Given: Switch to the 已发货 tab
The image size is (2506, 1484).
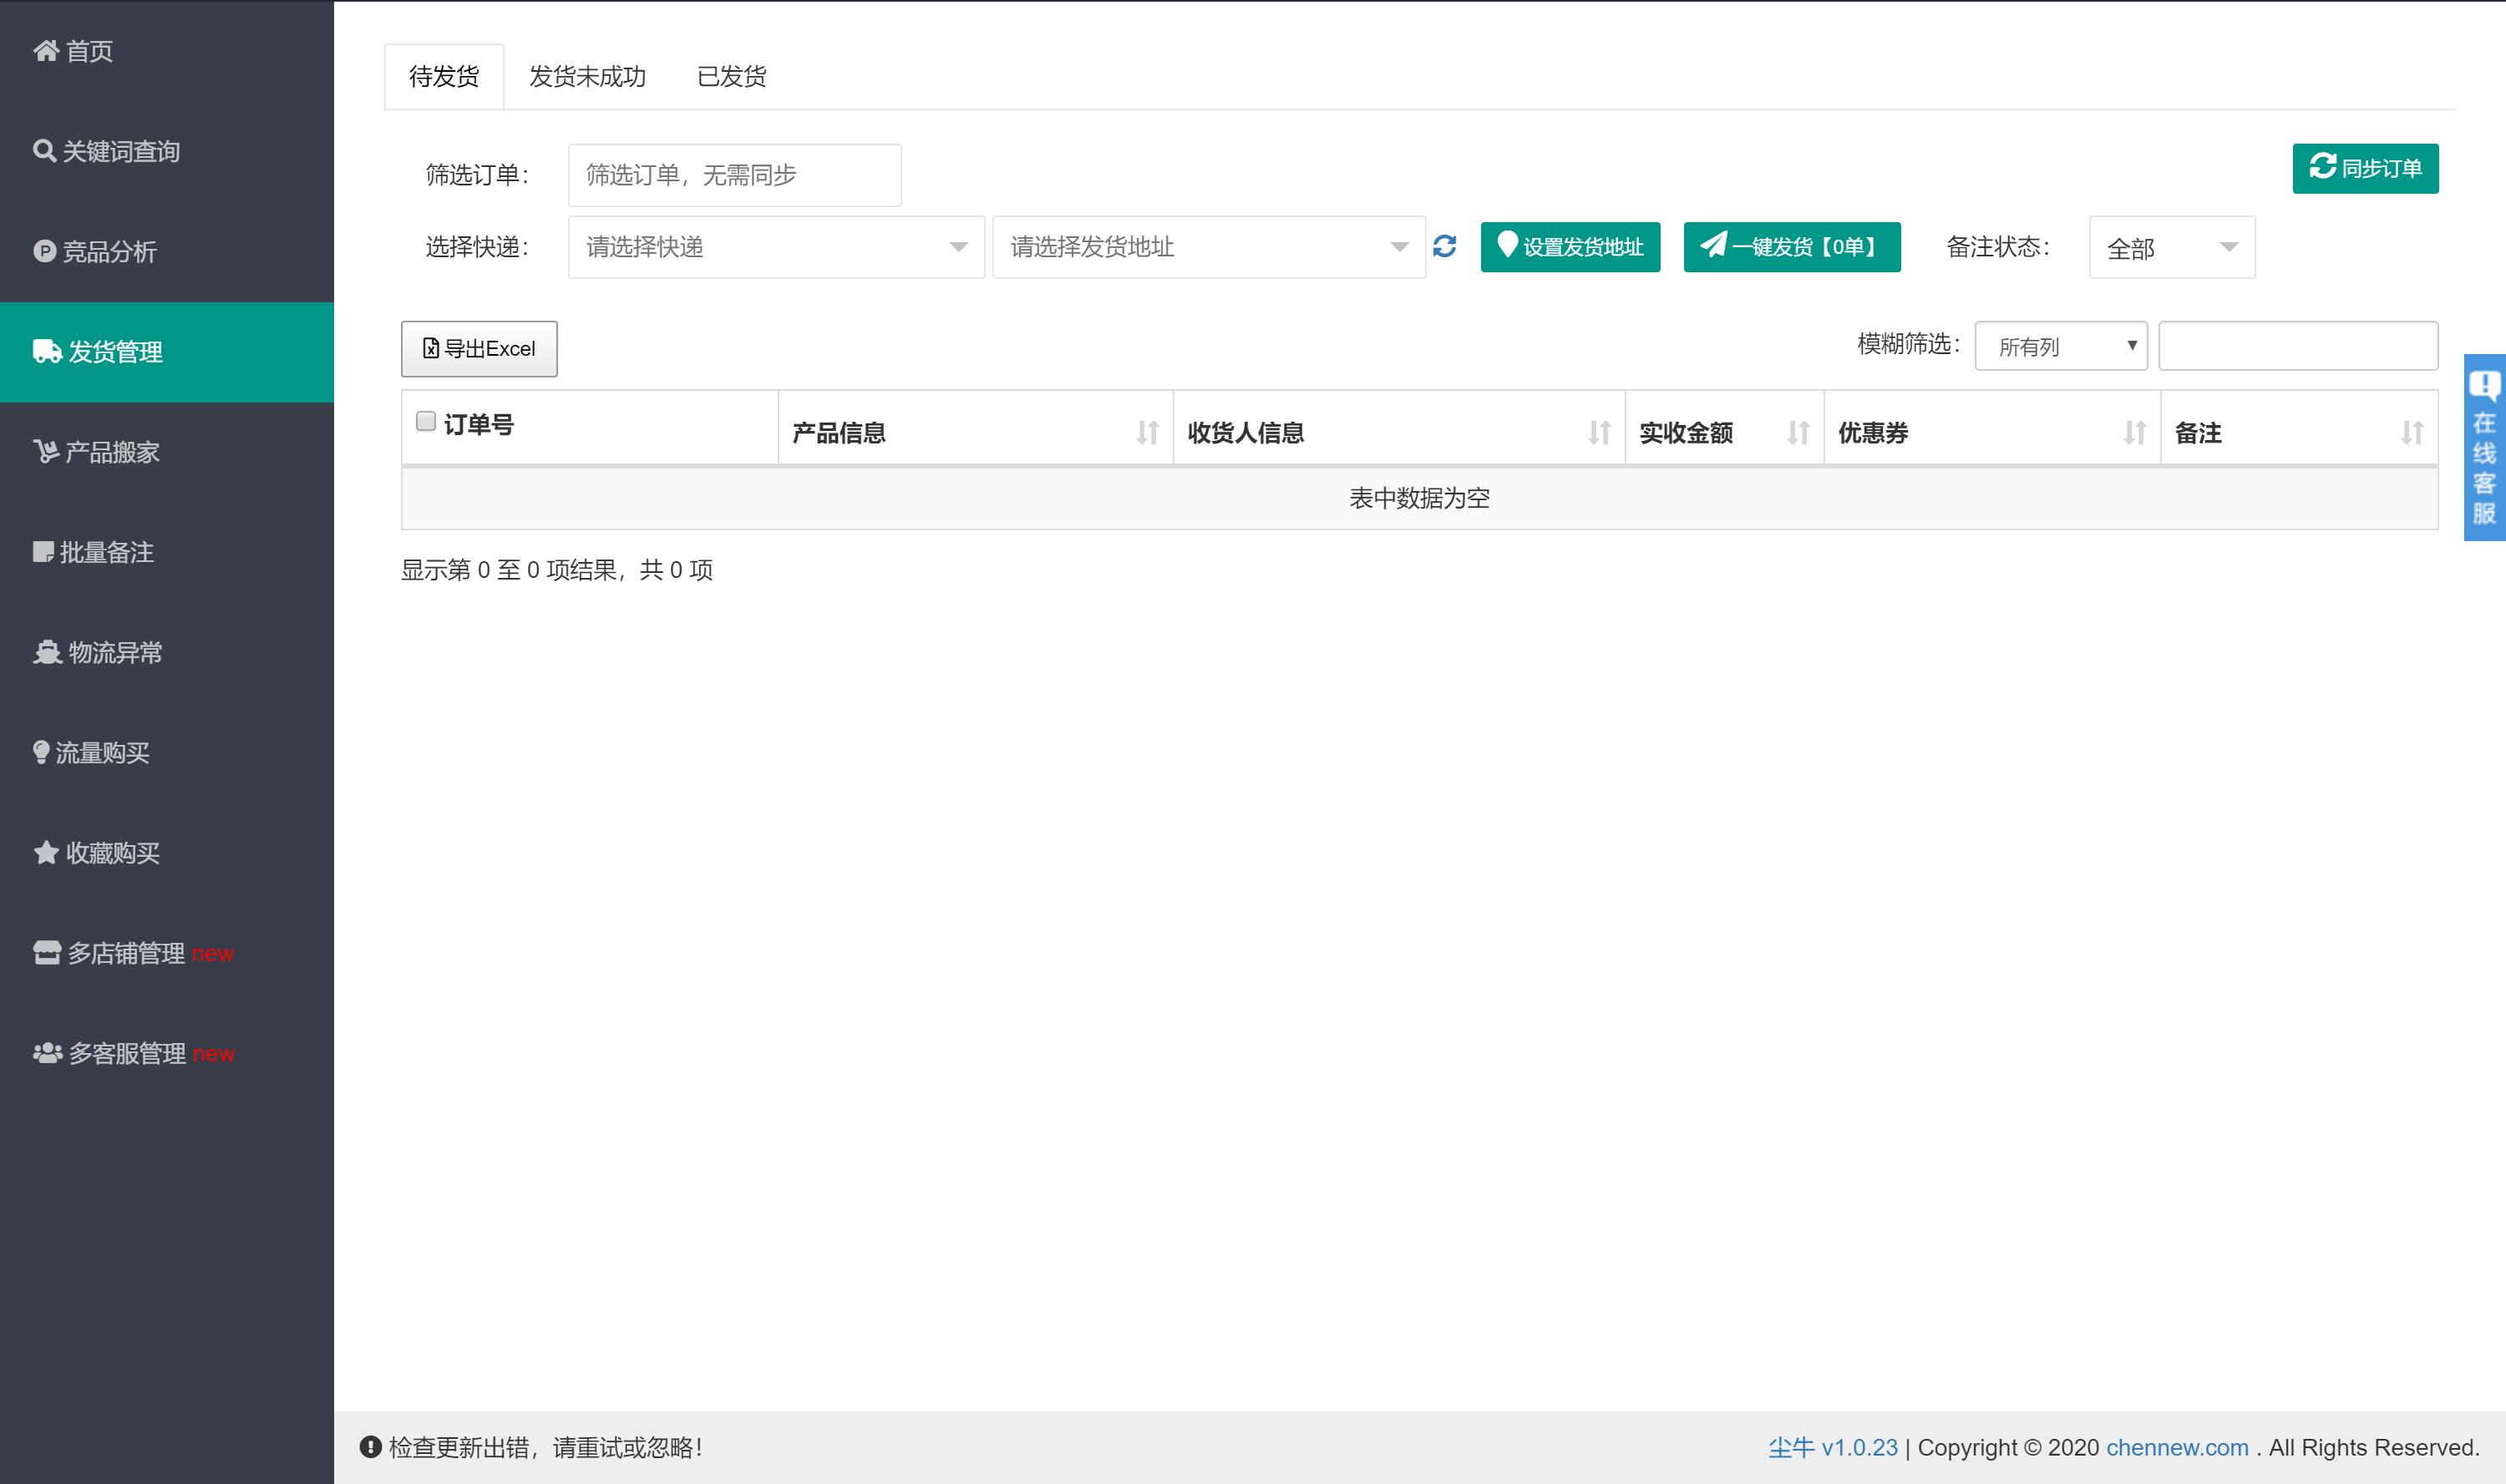Looking at the screenshot, I should tap(731, 76).
